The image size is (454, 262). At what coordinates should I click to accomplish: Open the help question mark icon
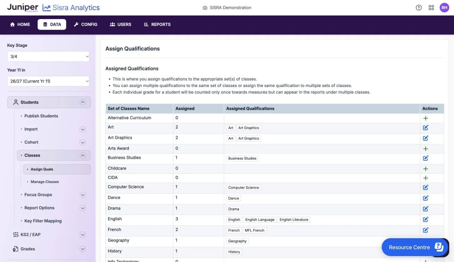tap(419, 8)
